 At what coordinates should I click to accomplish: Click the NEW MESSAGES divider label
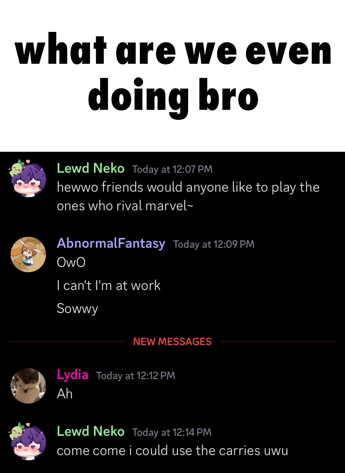tap(172, 342)
